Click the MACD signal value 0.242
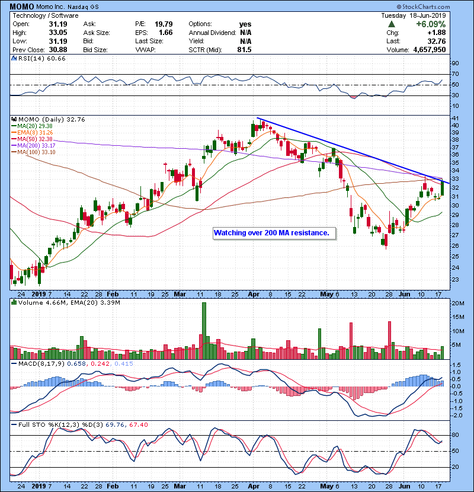The image size is (474, 492). (100, 364)
